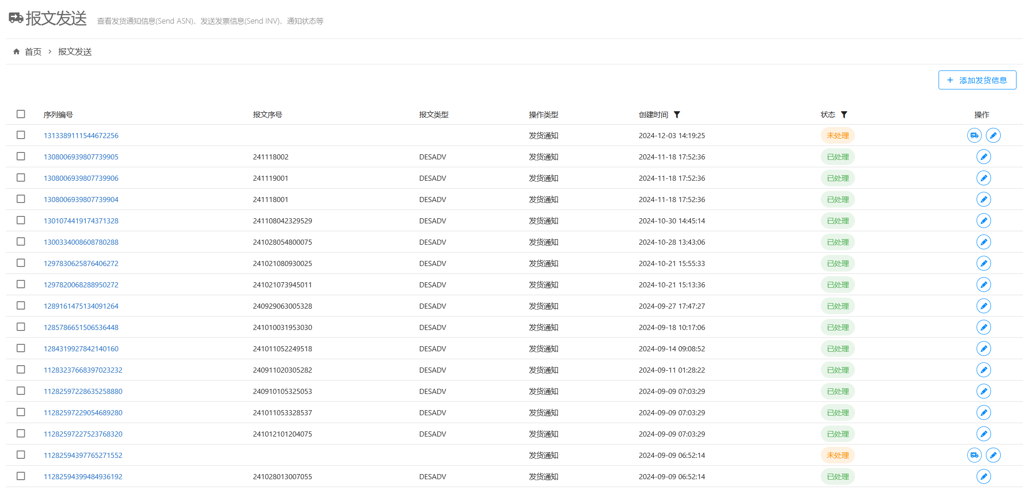Click the home icon in breadcrumb
This screenshot has width=1023, height=488.
coord(16,51)
